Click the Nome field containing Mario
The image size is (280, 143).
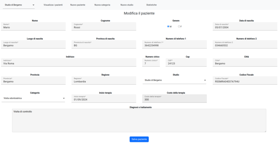[x=34, y=27]
